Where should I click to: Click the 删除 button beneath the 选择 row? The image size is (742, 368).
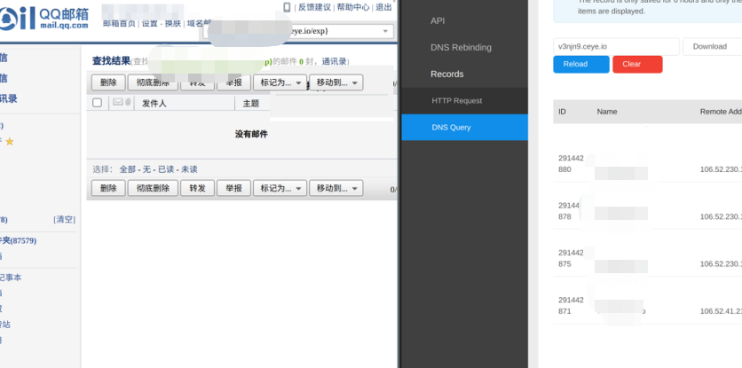pos(108,188)
